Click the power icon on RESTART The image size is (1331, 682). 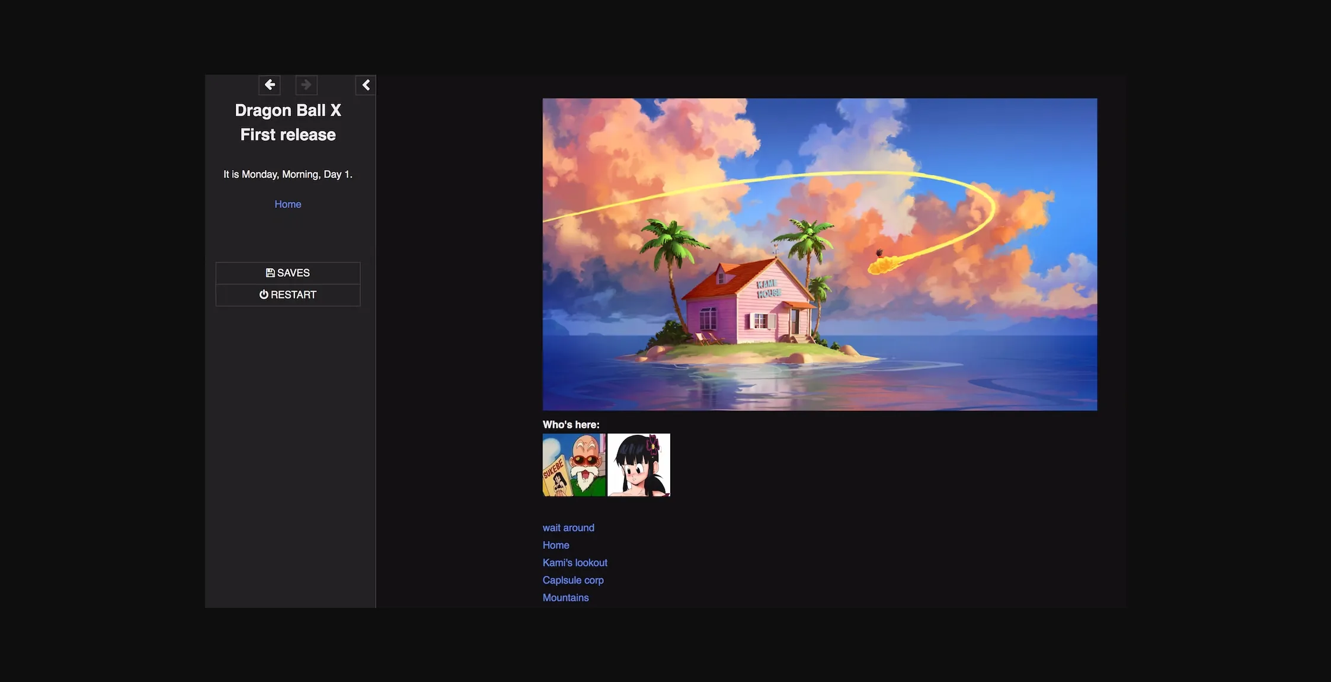(263, 294)
